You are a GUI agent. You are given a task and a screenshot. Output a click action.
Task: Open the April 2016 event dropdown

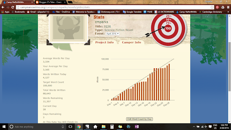(x=113, y=34)
